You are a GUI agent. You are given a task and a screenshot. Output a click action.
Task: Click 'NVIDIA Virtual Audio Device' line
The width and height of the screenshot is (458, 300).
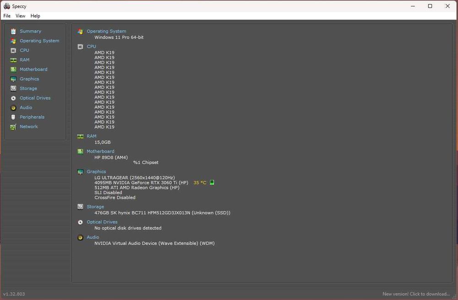(154, 243)
